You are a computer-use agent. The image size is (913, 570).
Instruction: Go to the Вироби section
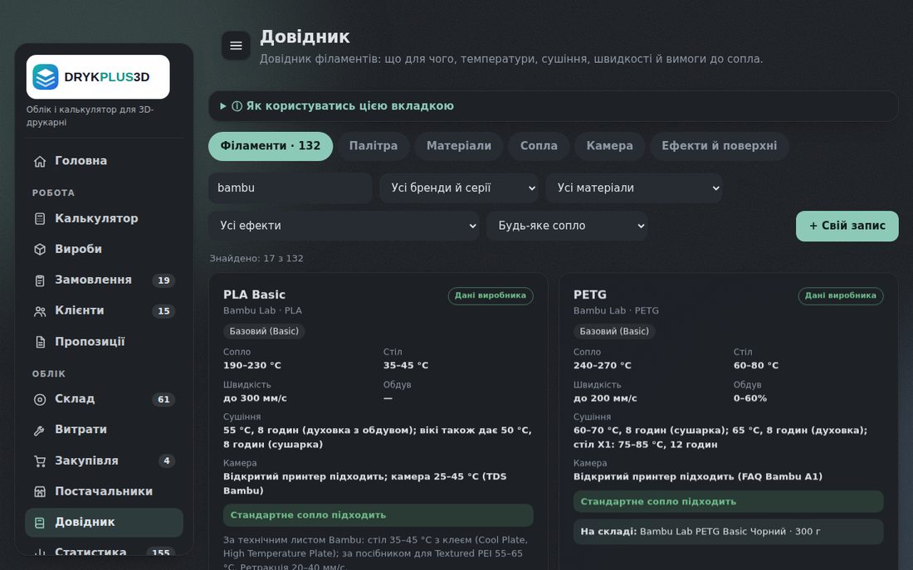(105, 249)
